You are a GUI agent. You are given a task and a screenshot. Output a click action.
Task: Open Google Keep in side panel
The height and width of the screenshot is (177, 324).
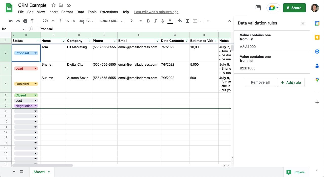tap(317, 37)
